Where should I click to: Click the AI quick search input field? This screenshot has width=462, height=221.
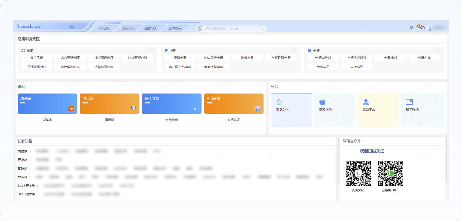point(232,29)
